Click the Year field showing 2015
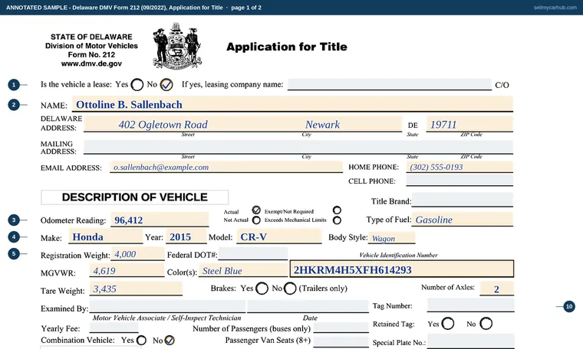This screenshot has height=349, width=583. click(186, 236)
